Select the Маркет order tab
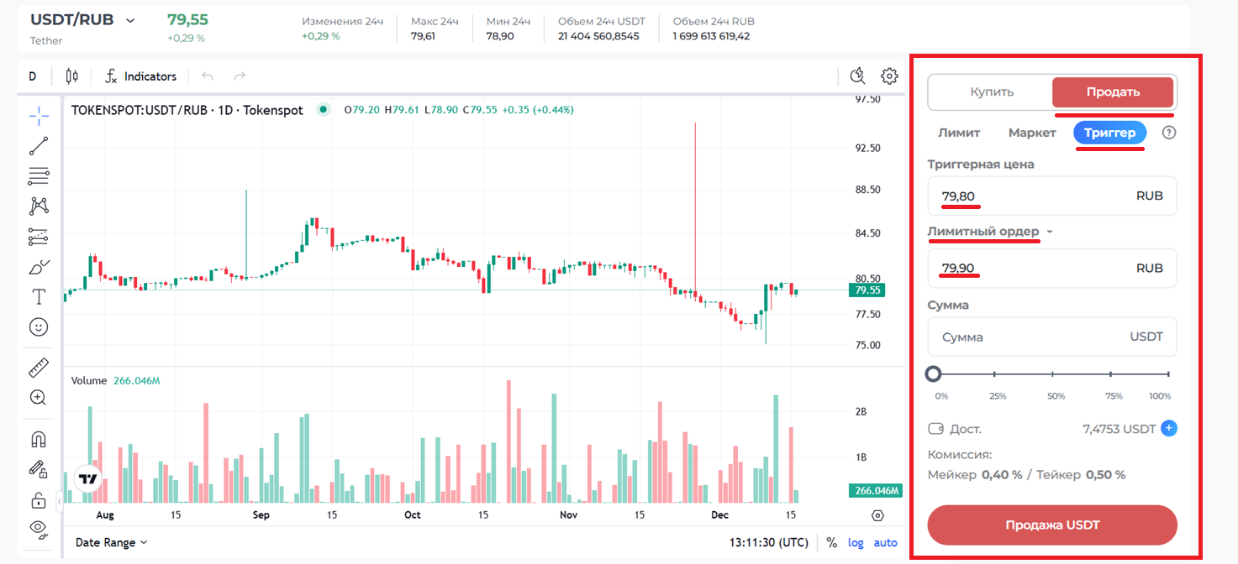 coord(1032,133)
